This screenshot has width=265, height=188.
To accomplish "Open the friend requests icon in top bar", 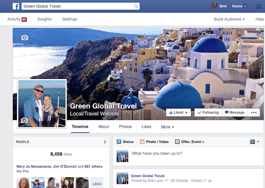I will pos(259,7).
